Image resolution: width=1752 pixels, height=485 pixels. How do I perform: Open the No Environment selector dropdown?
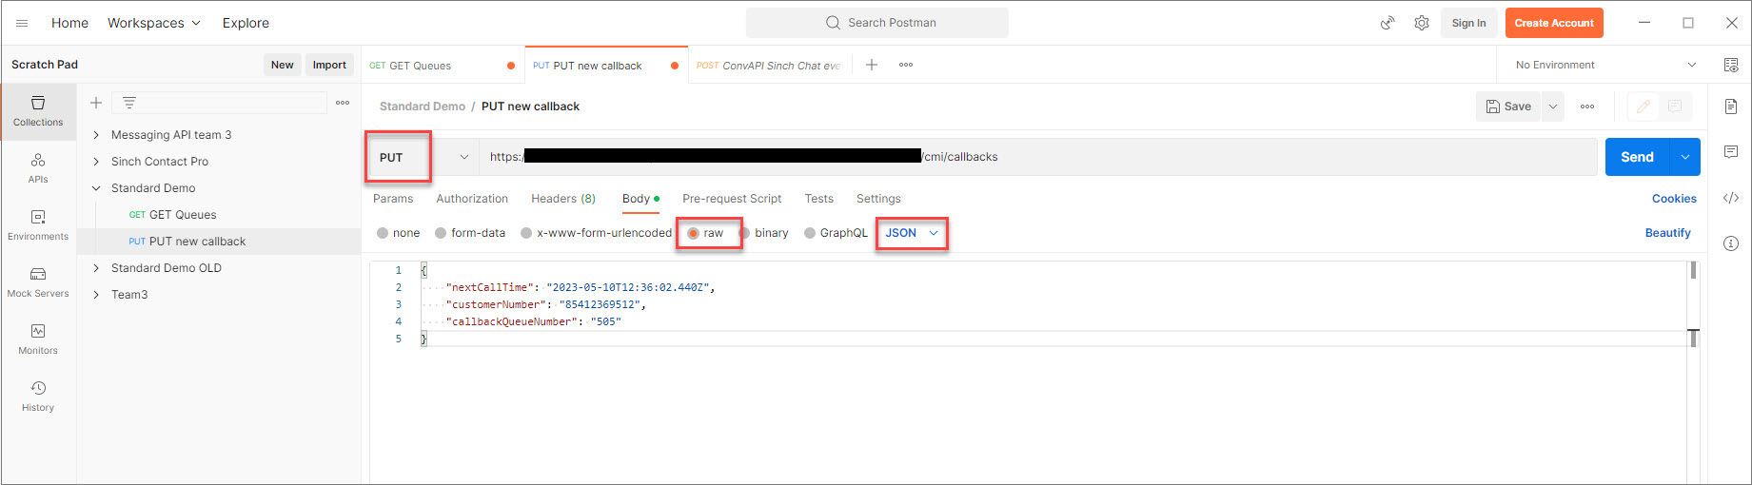coord(1605,65)
